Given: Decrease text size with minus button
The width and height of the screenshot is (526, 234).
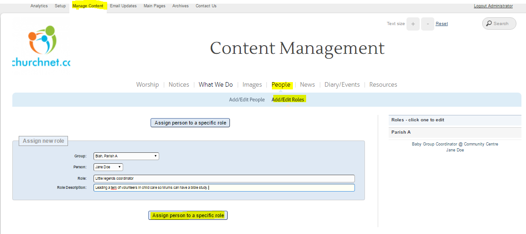Looking at the screenshot, I should click(x=427, y=24).
